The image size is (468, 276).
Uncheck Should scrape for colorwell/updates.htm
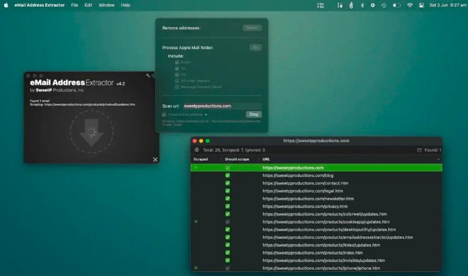tap(227, 214)
